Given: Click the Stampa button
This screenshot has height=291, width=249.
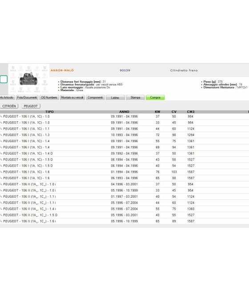Looking at the screenshot, I should point(135,97).
